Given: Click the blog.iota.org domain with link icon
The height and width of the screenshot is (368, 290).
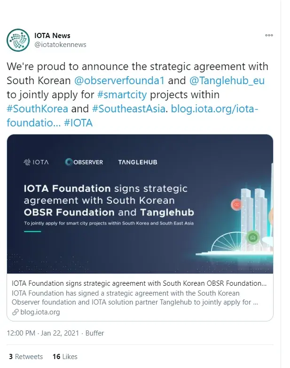Looking at the screenshot, I should point(36,312).
